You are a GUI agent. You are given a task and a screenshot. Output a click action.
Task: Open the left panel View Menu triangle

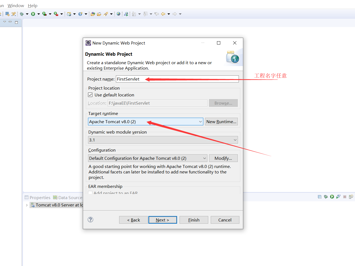(x=5, y=22)
